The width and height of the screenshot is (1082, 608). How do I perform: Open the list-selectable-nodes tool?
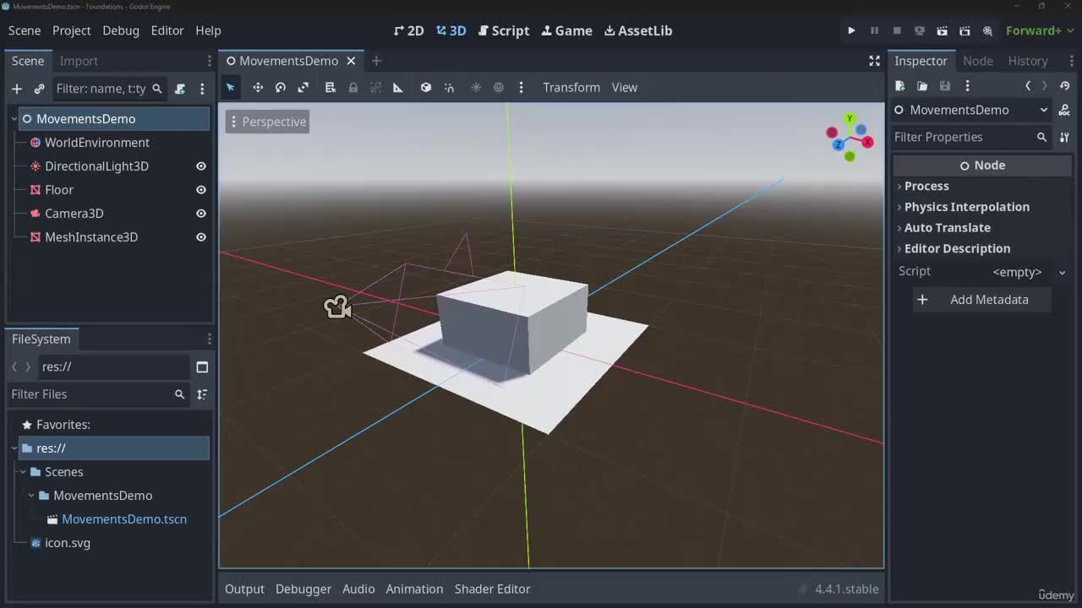tap(331, 87)
